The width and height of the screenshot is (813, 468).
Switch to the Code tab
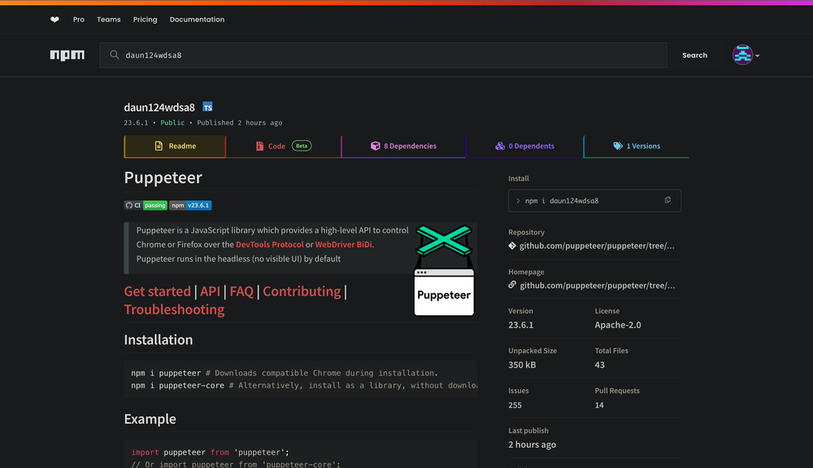284,147
